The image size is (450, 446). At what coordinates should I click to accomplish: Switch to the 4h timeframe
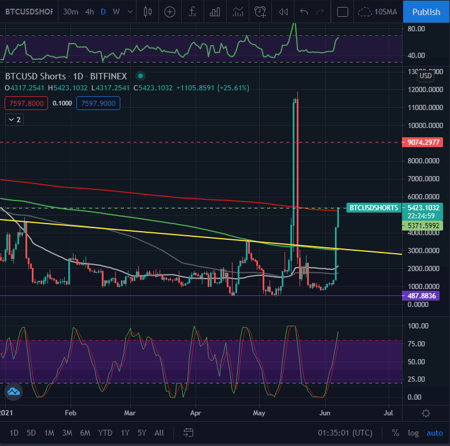(x=90, y=12)
